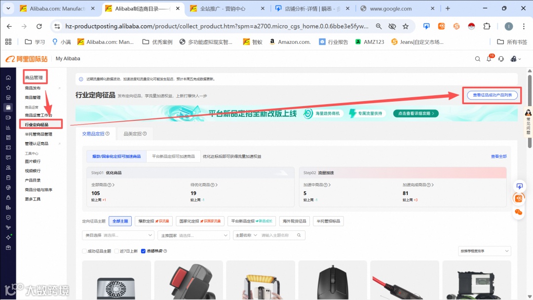The width and height of the screenshot is (533, 300).
Task: Click 点击查看详细攻略 banner button
Action: [416, 113]
